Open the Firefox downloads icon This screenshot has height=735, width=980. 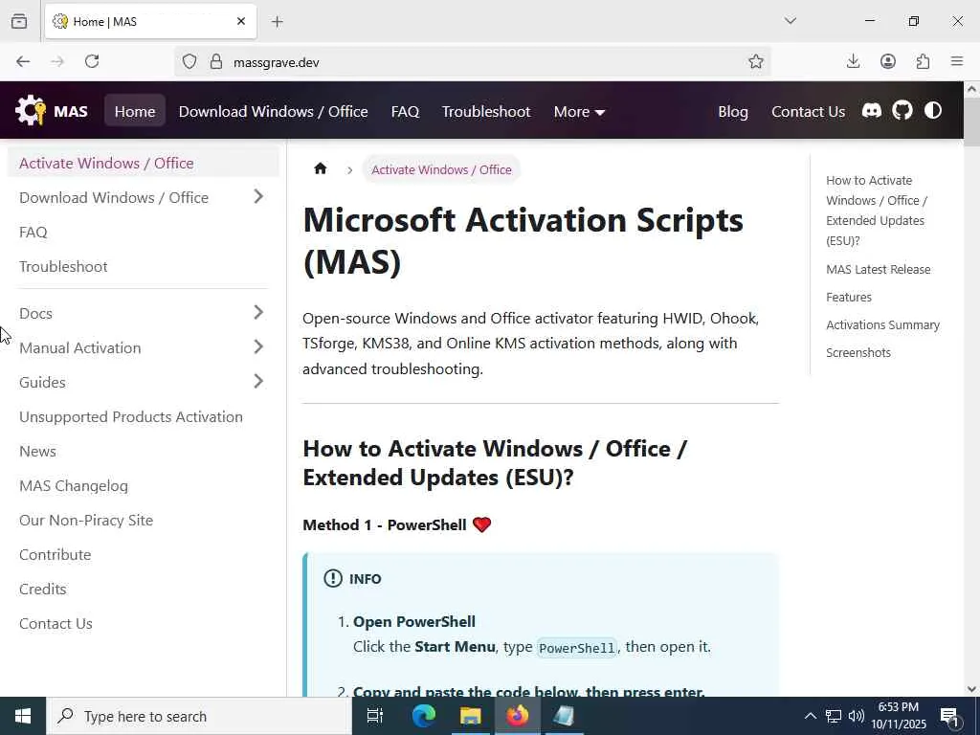coord(853,61)
